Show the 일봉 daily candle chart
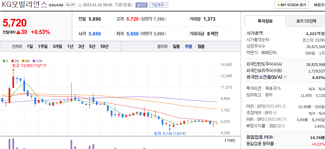Screen dimensions: 325x149 coord(176,47)
